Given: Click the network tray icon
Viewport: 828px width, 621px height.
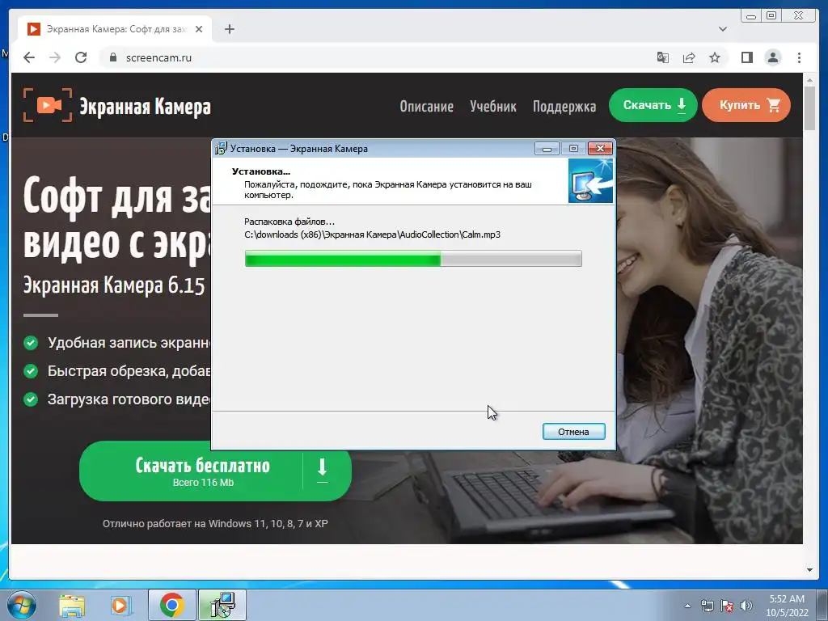Looking at the screenshot, I should 707,606.
